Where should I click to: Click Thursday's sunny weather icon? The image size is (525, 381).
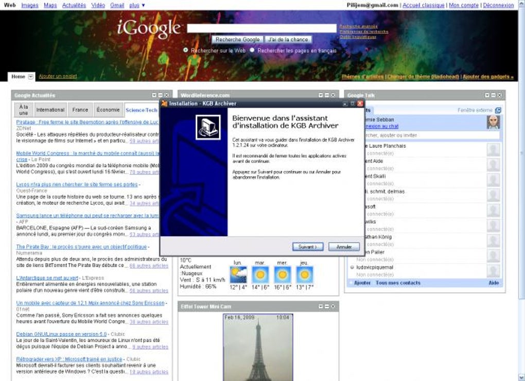(x=304, y=274)
